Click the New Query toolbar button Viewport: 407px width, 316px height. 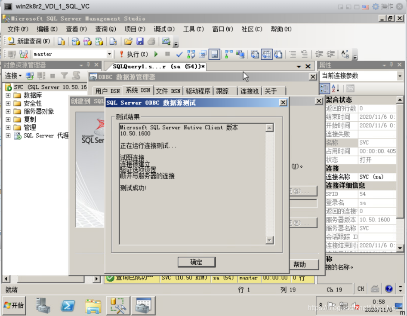(29, 41)
